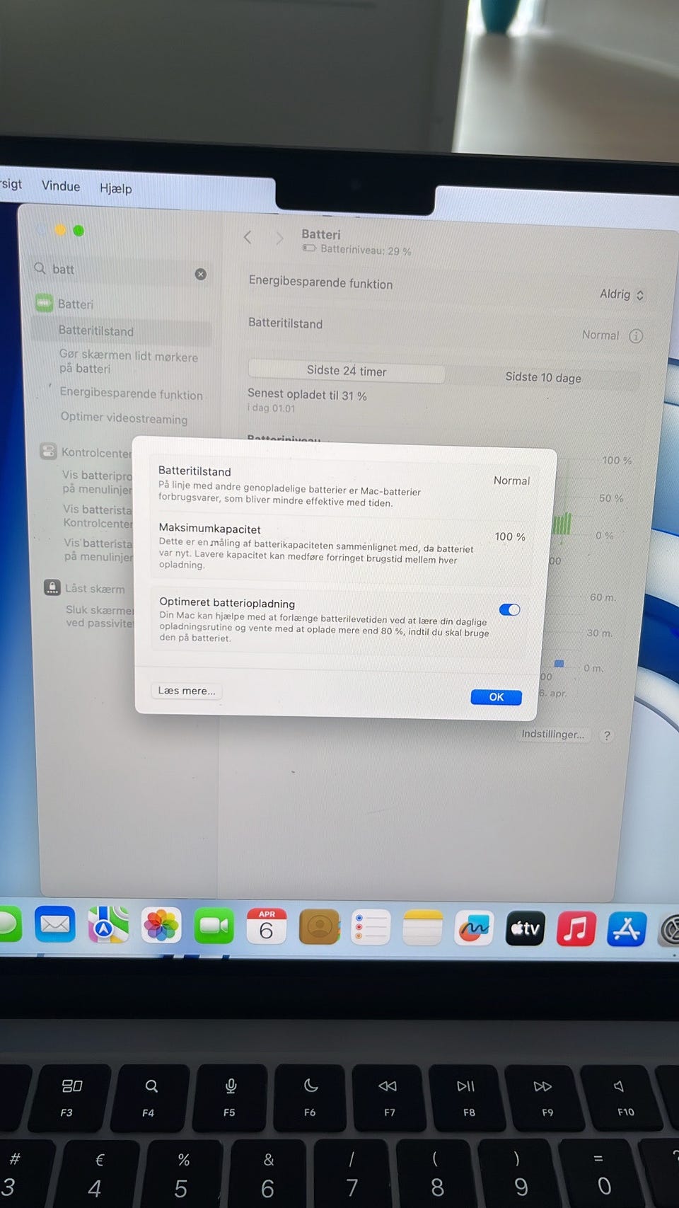Select Batteritilstand sidebar result
Screen dimensions: 679x1208
[96, 330]
